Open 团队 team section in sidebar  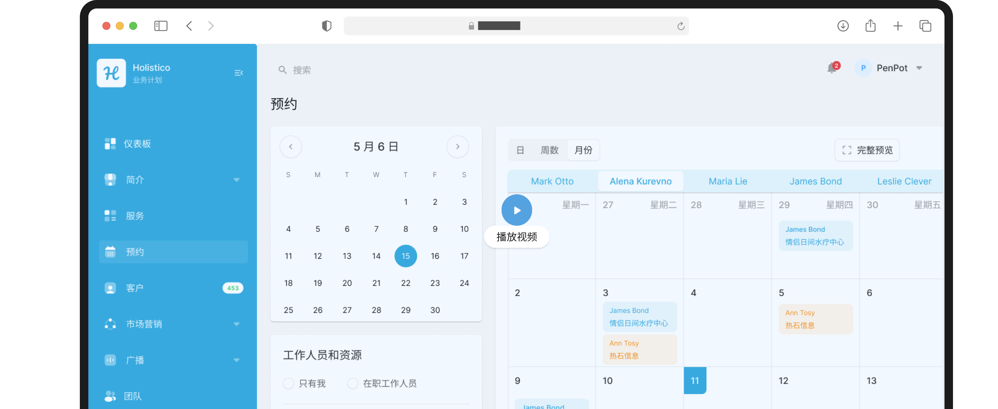pyautogui.click(x=133, y=396)
